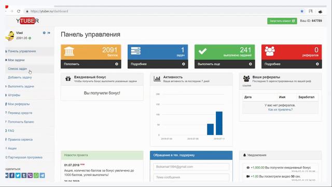
Task: Click the group icon beside Ваши рефералы
Action: [x=246, y=78]
